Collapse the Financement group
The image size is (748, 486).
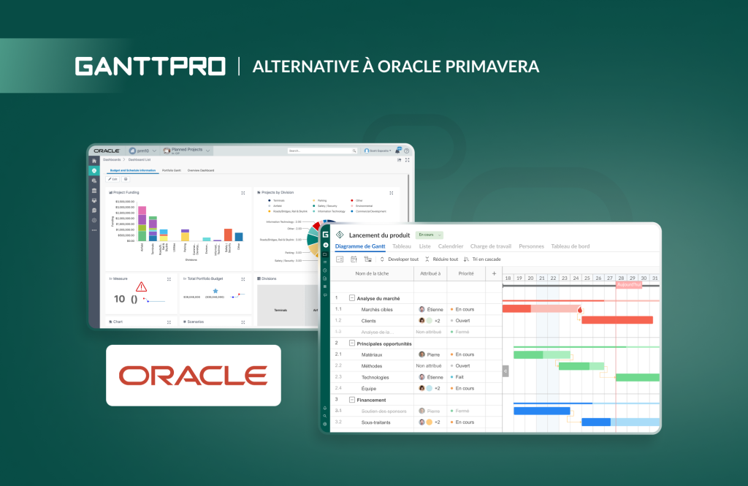351,400
